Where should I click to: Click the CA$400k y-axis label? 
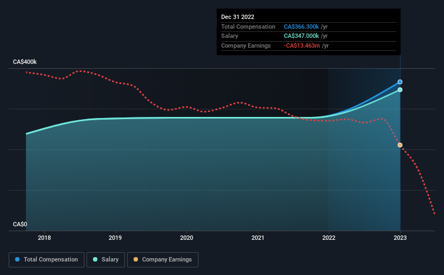tap(25, 62)
